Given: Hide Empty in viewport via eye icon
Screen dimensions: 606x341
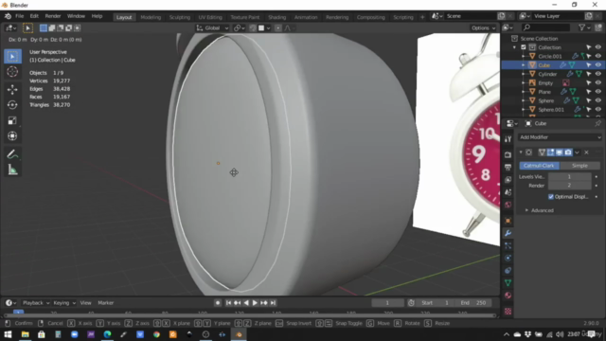Looking at the screenshot, I should click(597, 82).
